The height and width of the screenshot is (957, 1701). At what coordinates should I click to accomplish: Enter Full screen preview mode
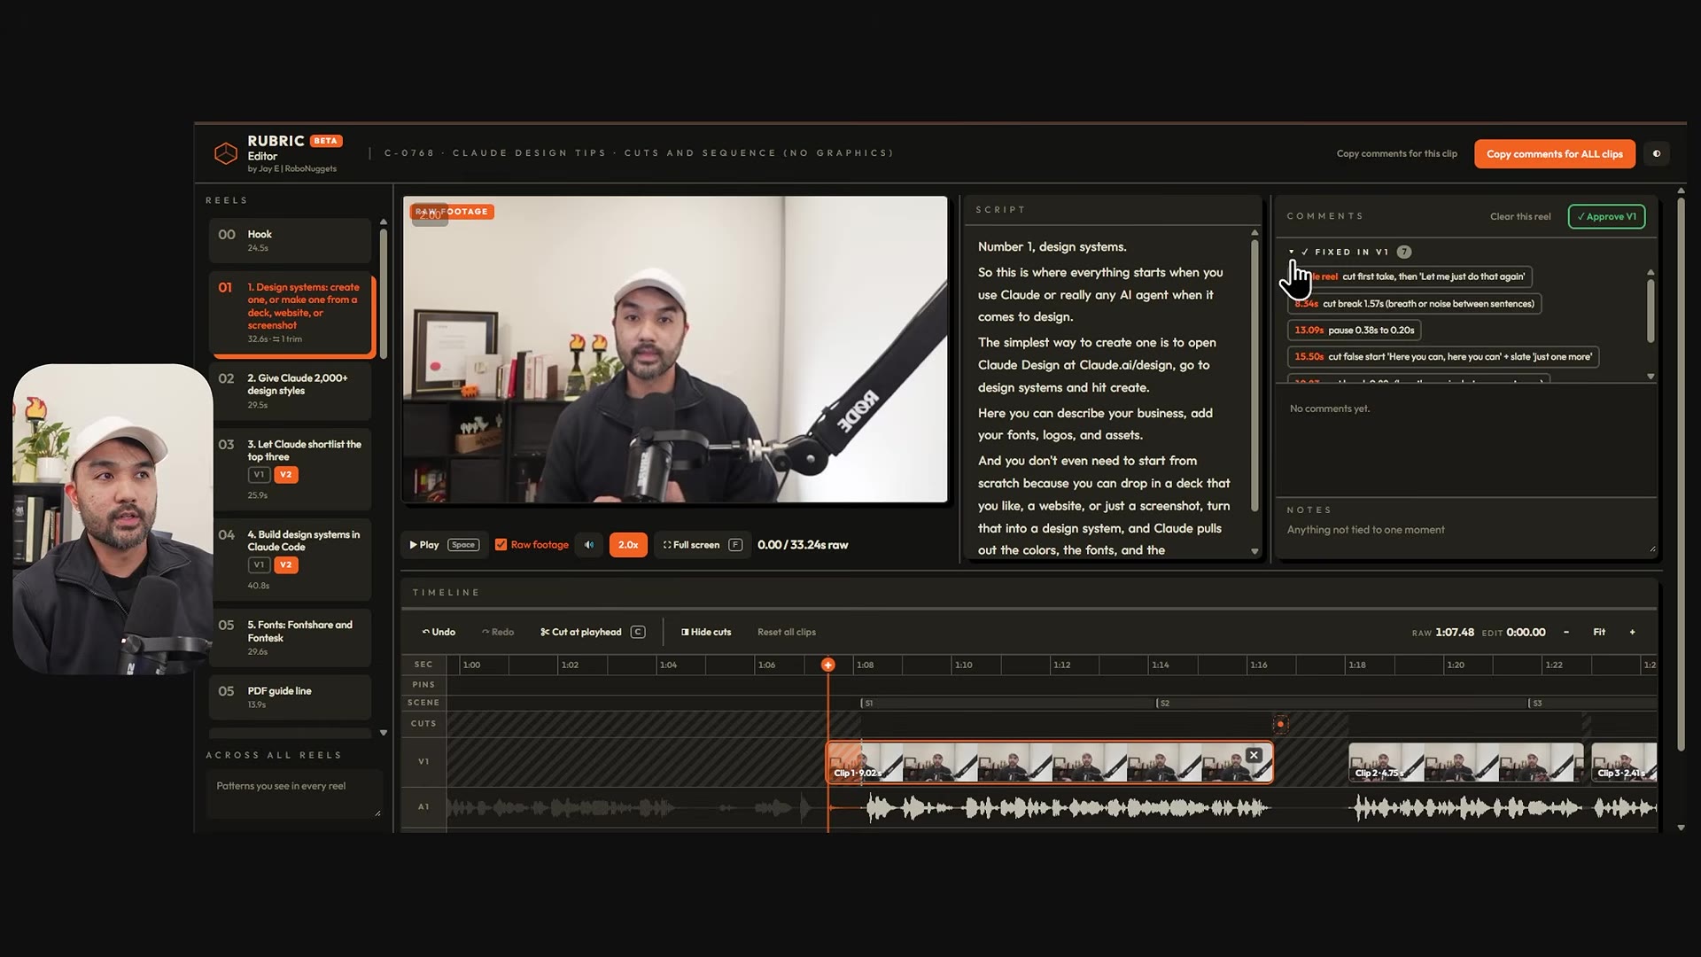(x=703, y=545)
